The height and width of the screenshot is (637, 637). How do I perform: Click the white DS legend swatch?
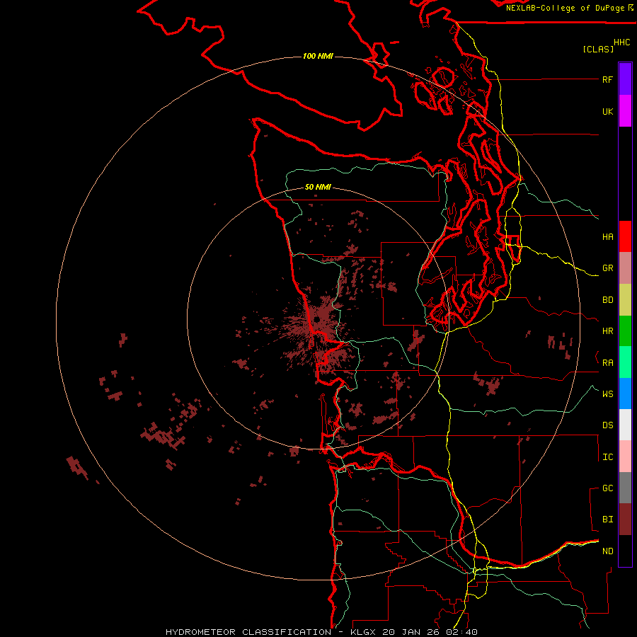click(x=625, y=425)
